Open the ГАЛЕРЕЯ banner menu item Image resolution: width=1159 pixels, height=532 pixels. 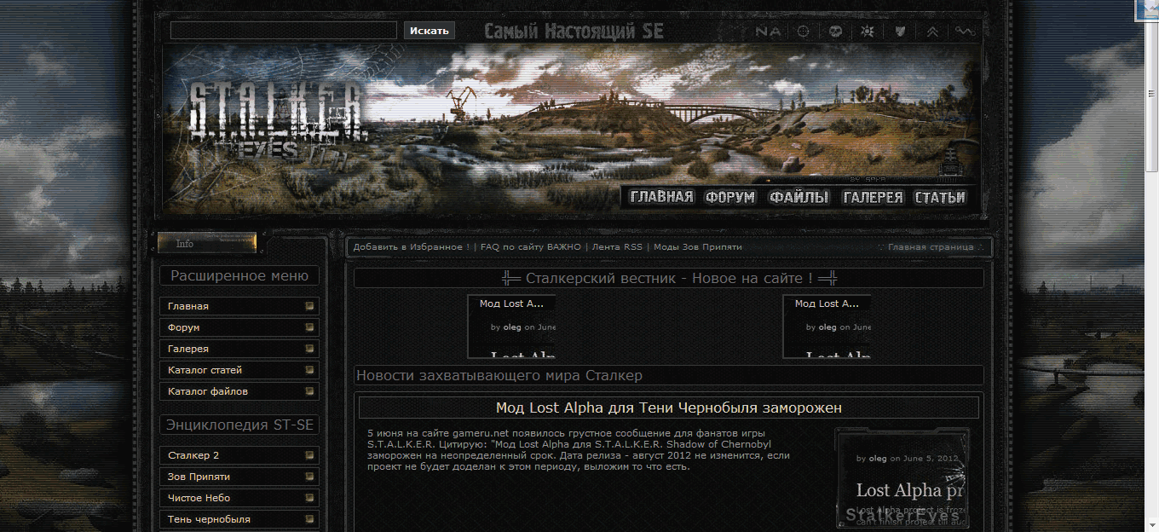click(873, 197)
